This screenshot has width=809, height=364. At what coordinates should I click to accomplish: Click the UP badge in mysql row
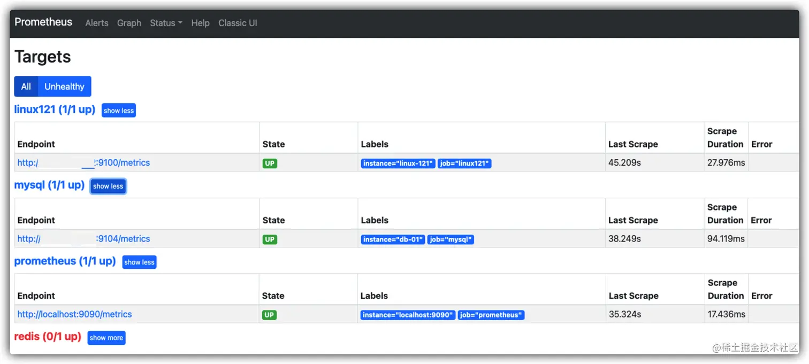(270, 239)
